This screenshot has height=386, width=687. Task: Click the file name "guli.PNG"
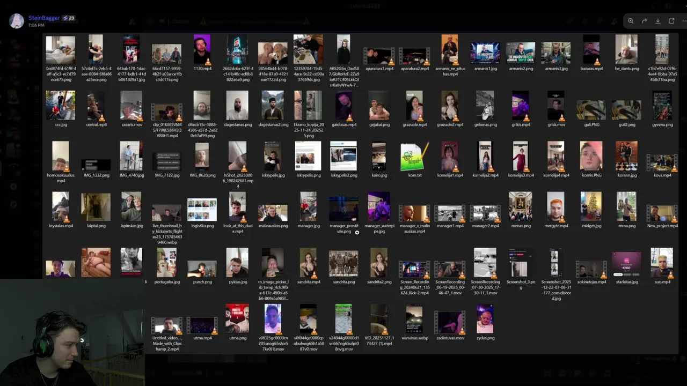[591, 124]
